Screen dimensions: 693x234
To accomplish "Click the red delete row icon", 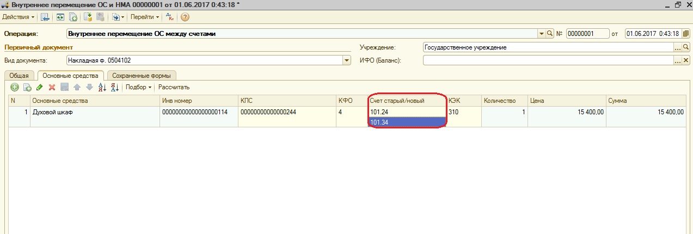I will pos(52,87).
